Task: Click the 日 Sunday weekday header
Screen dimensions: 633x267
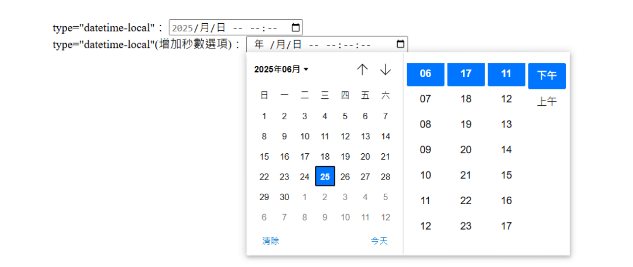Action: [264, 96]
